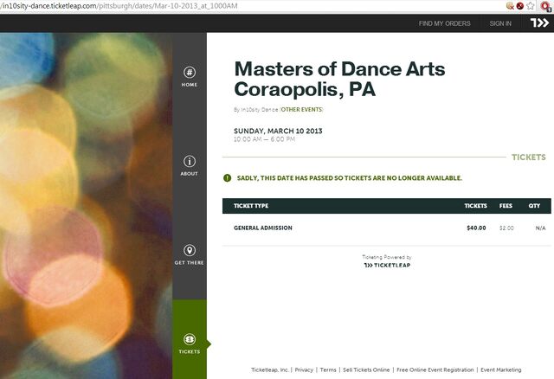
Task: Click the Ticket Type column header
Action: coord(251,206)
